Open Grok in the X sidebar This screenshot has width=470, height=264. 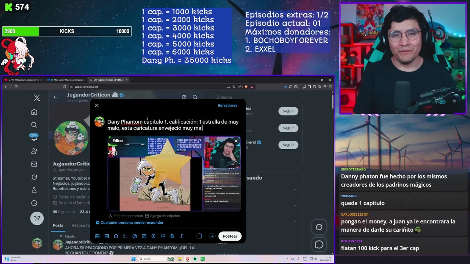click(x=34, y=177)
